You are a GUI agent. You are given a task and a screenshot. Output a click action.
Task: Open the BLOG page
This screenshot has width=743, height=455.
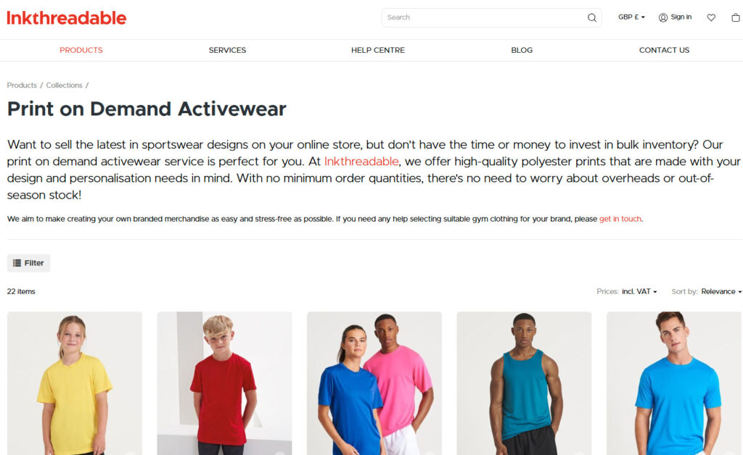[522, 50]
